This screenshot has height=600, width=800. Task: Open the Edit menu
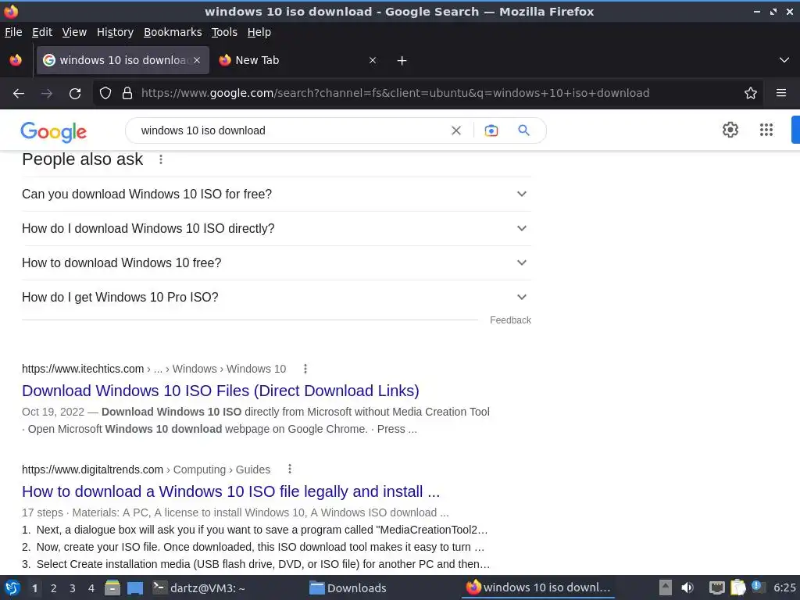tap(42, 32)
